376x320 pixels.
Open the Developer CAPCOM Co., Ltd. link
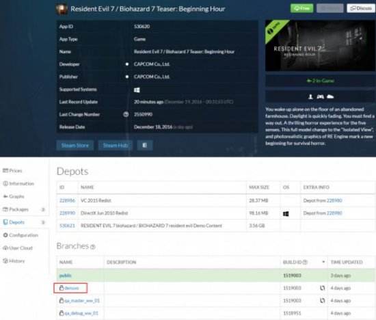(152, 64)
